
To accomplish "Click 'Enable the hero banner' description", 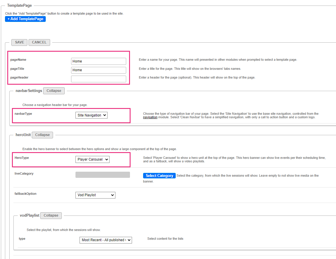I will click(x=99, y=149).
